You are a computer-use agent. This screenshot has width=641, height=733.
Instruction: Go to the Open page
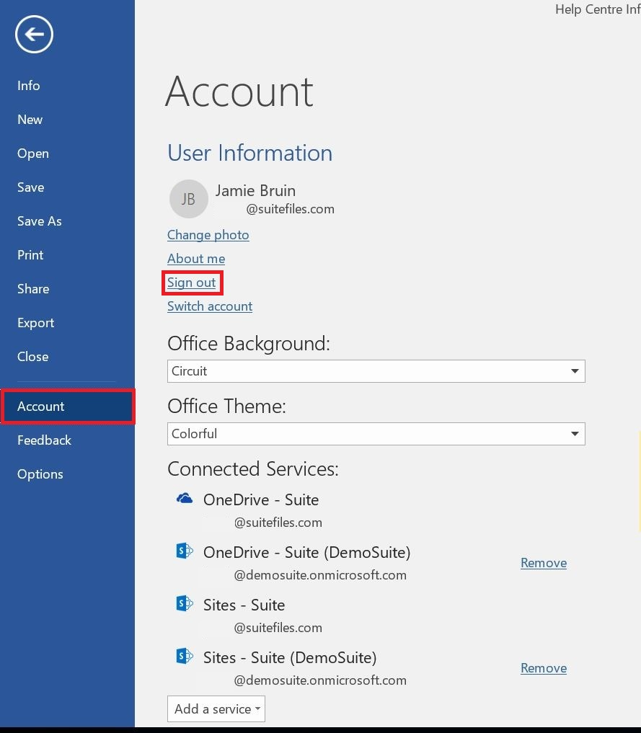pyautogui.click(x=32, y=154)
